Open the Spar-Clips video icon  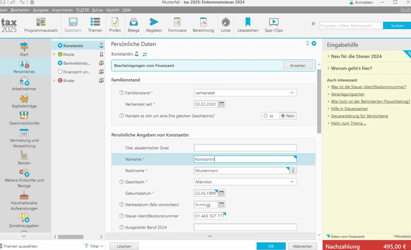click(x=274, y=22)
